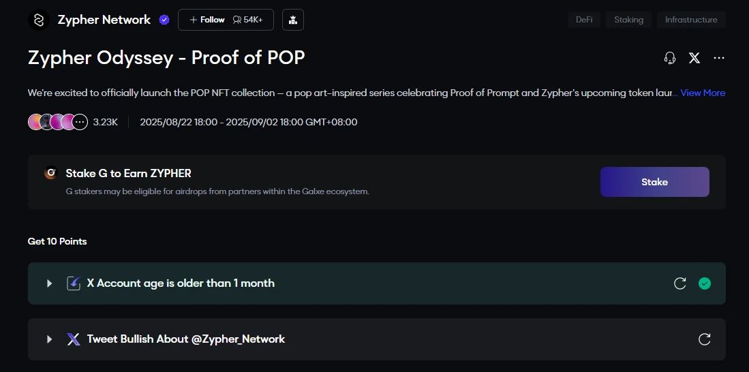Viewport: 749px width, 372px height.
Task: Open the three-dot more options menu
Action: pos(718,58)
